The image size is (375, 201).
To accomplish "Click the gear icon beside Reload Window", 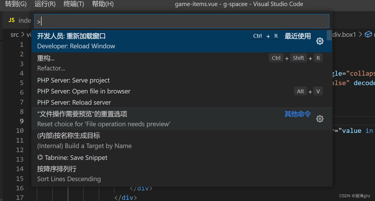I will (x=320, y=41).
